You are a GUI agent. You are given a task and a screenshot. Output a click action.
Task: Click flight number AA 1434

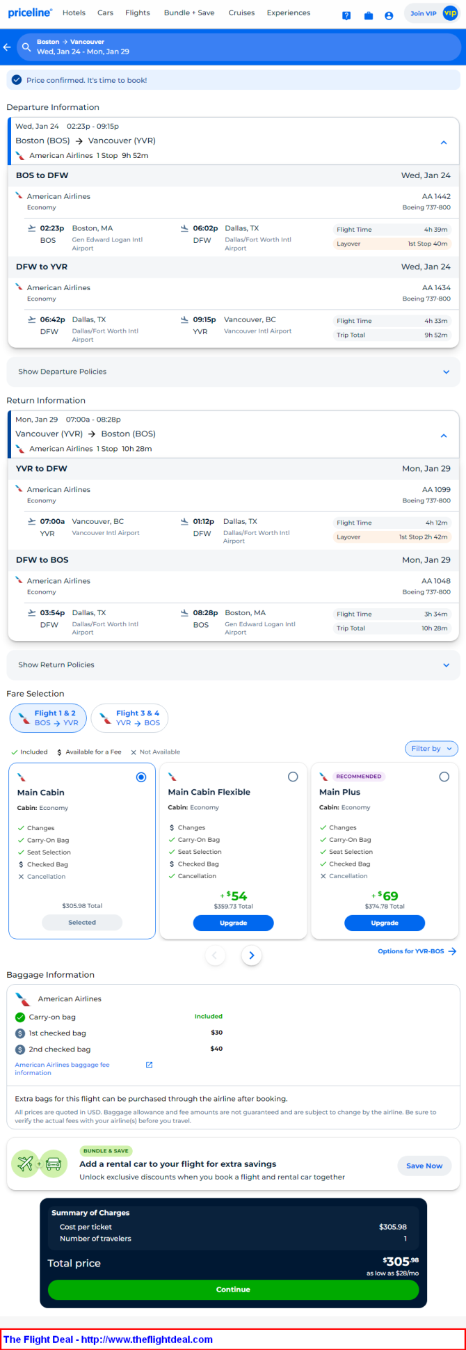(436, 287)
